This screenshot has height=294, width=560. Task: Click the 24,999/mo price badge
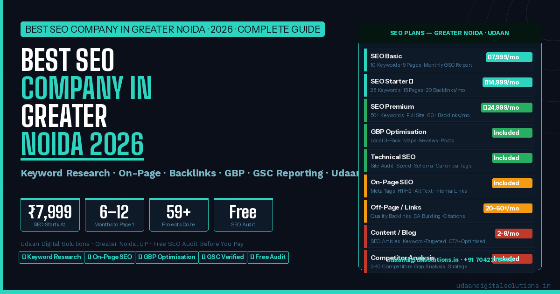pyautogui.click(x=507, y=107)
